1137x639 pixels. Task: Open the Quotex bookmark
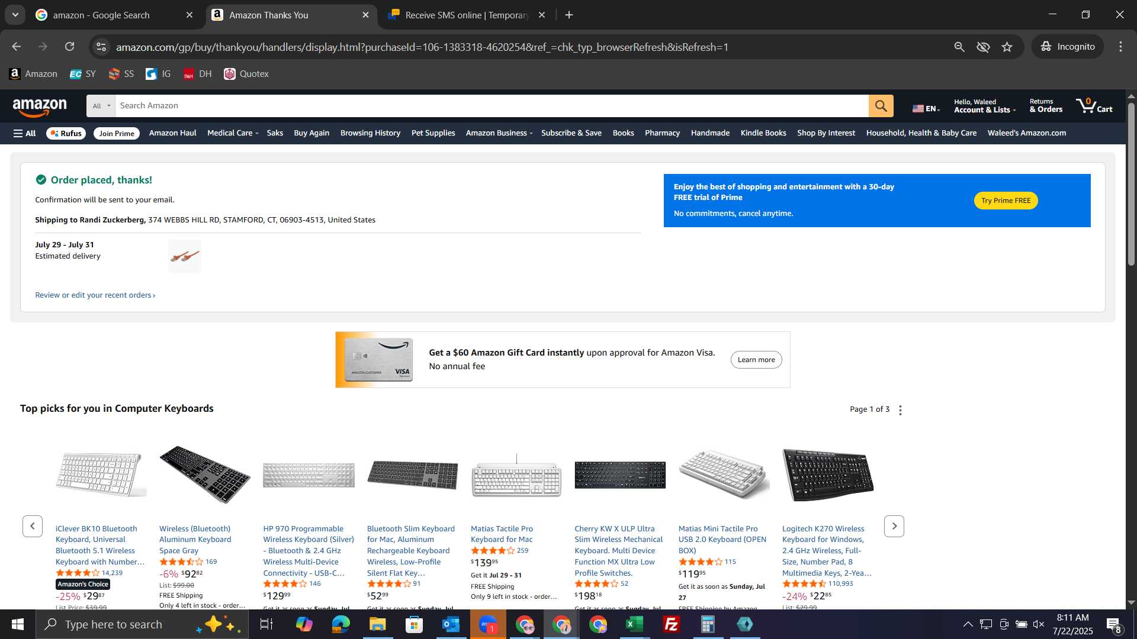(246, 74)
